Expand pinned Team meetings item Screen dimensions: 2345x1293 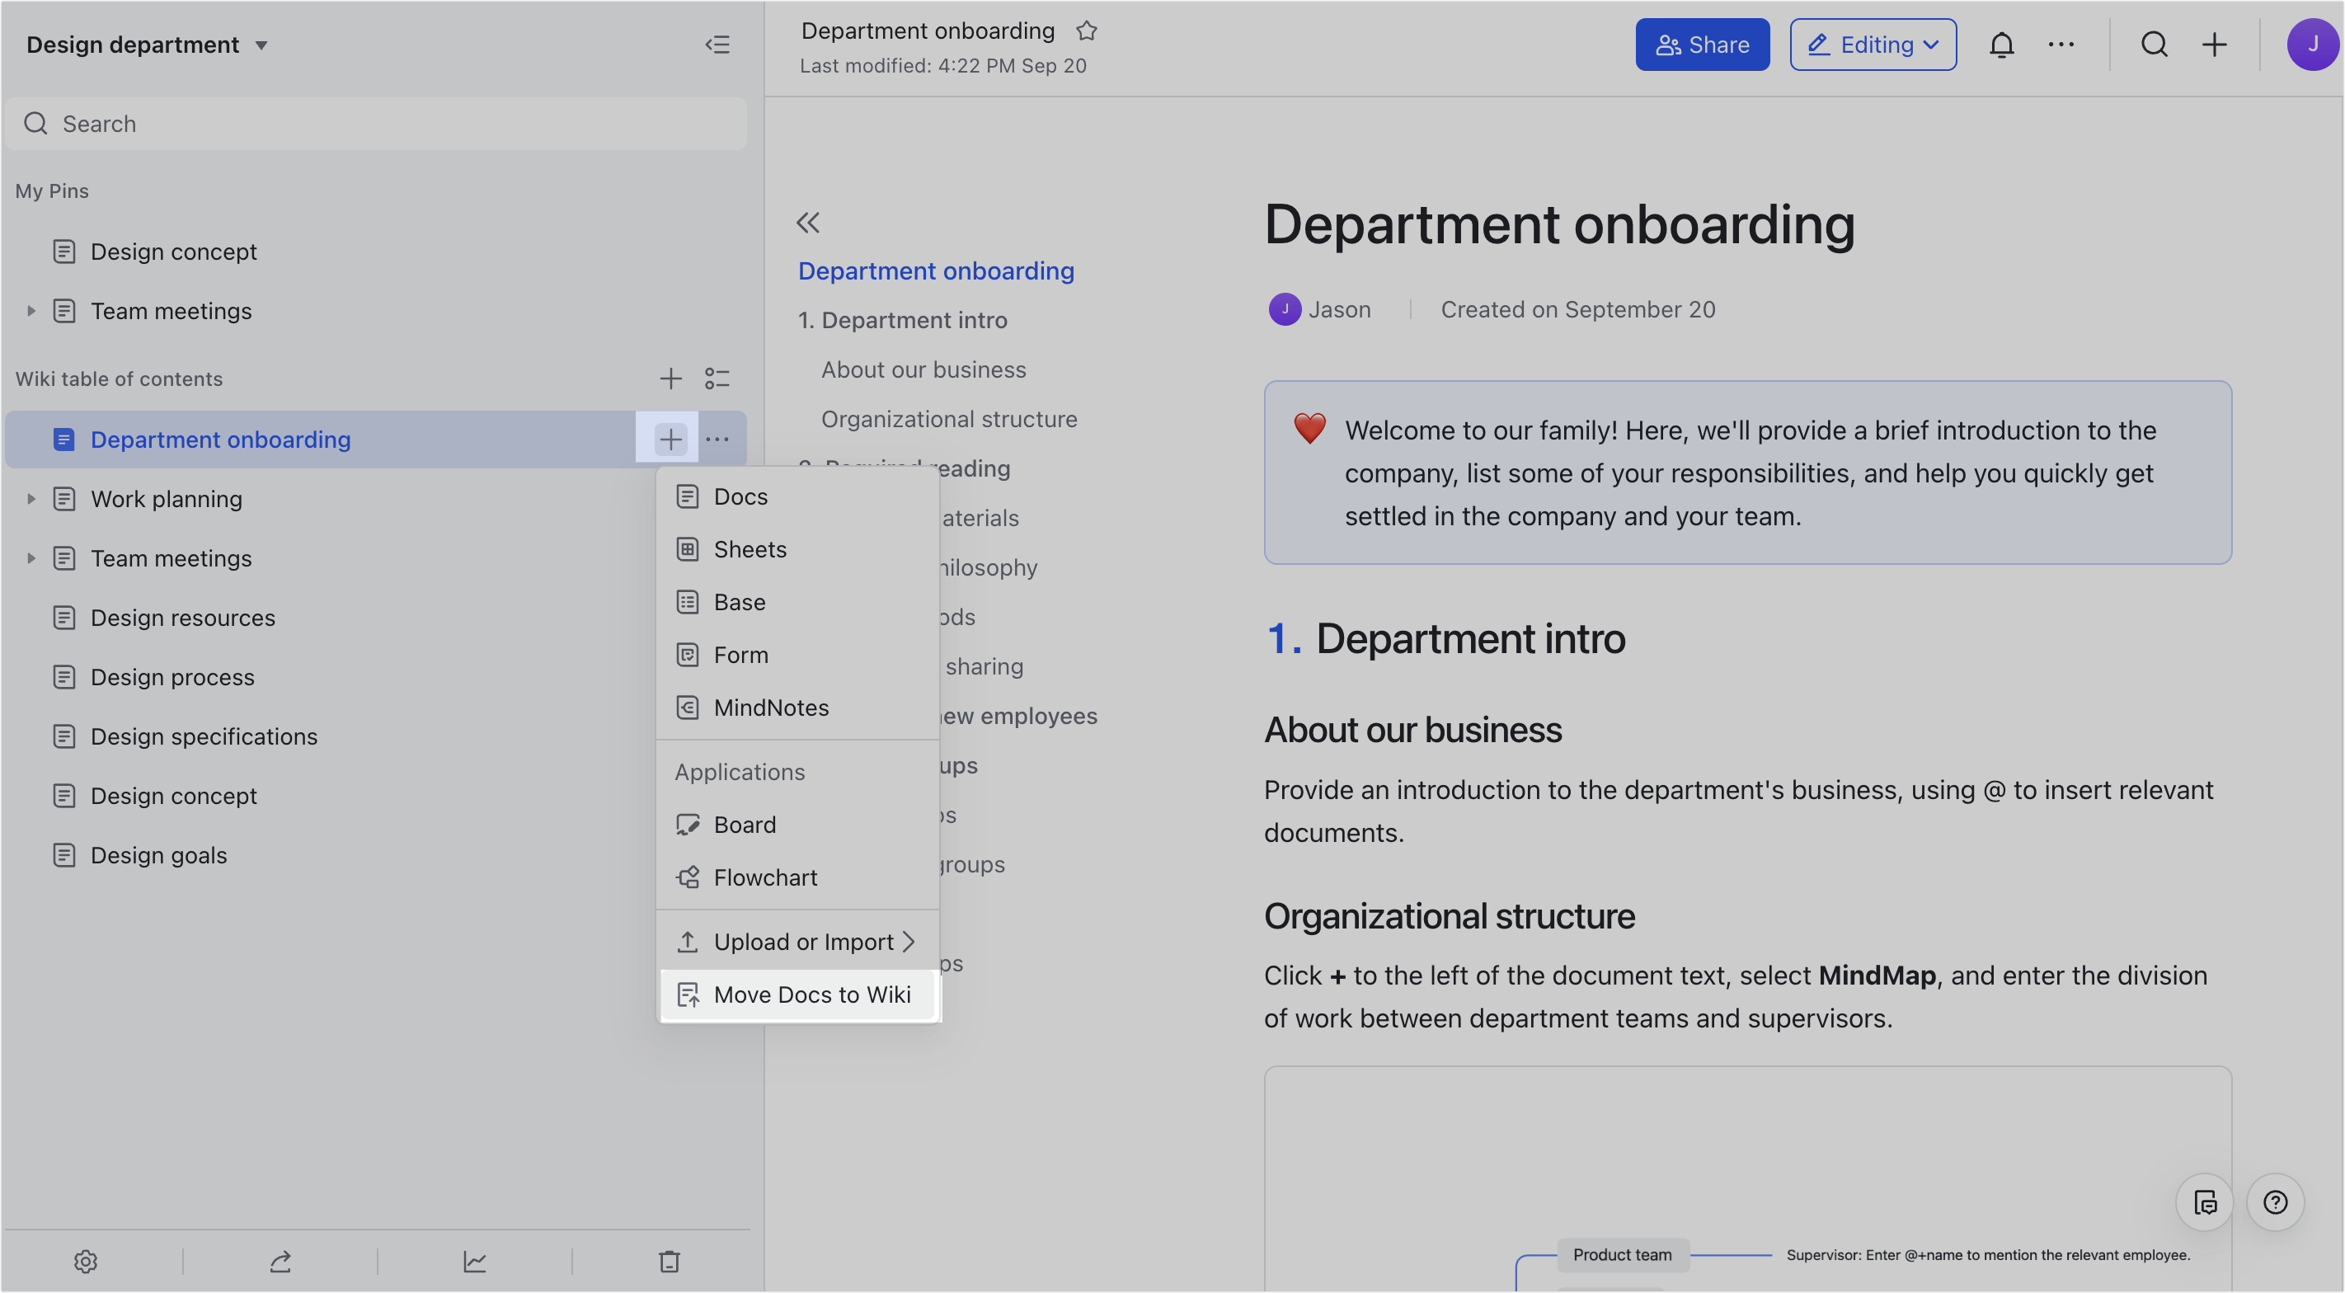31,312
